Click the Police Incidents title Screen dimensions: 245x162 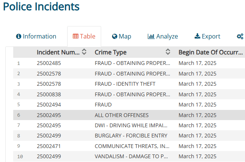tap(41, 6)
